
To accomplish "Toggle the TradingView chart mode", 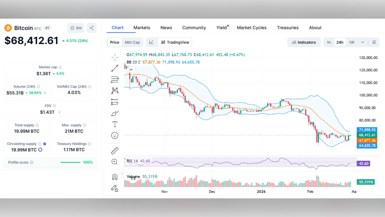I will (x=175, y=42).
